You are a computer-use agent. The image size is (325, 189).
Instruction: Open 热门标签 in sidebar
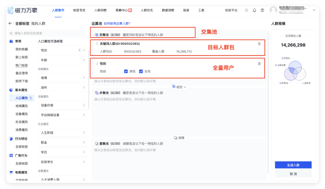[21, 65]
